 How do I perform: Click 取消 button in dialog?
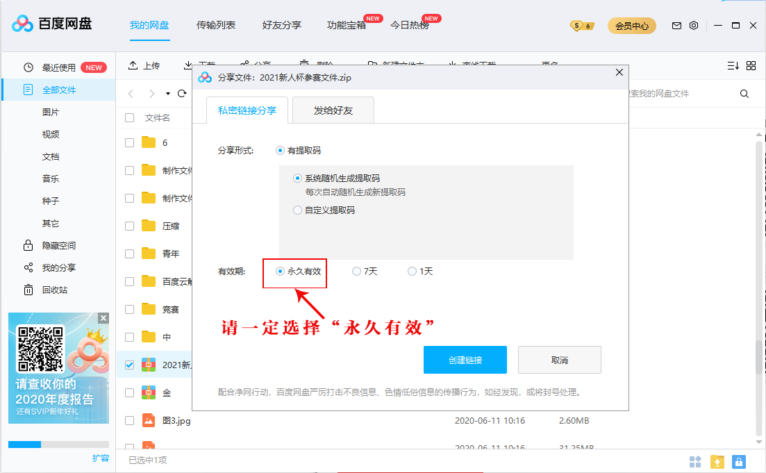point(559,360)
